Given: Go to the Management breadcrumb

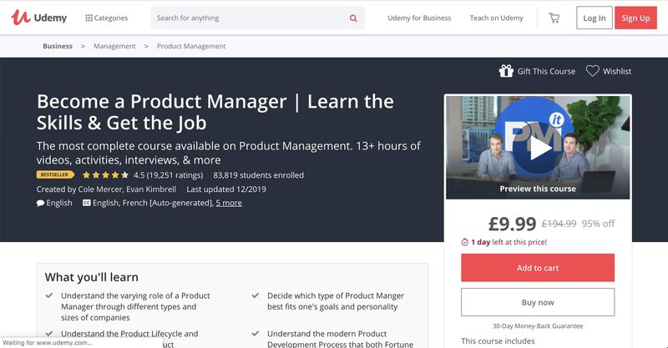Looking at the screenshot, I should click(x=114, y=46).
